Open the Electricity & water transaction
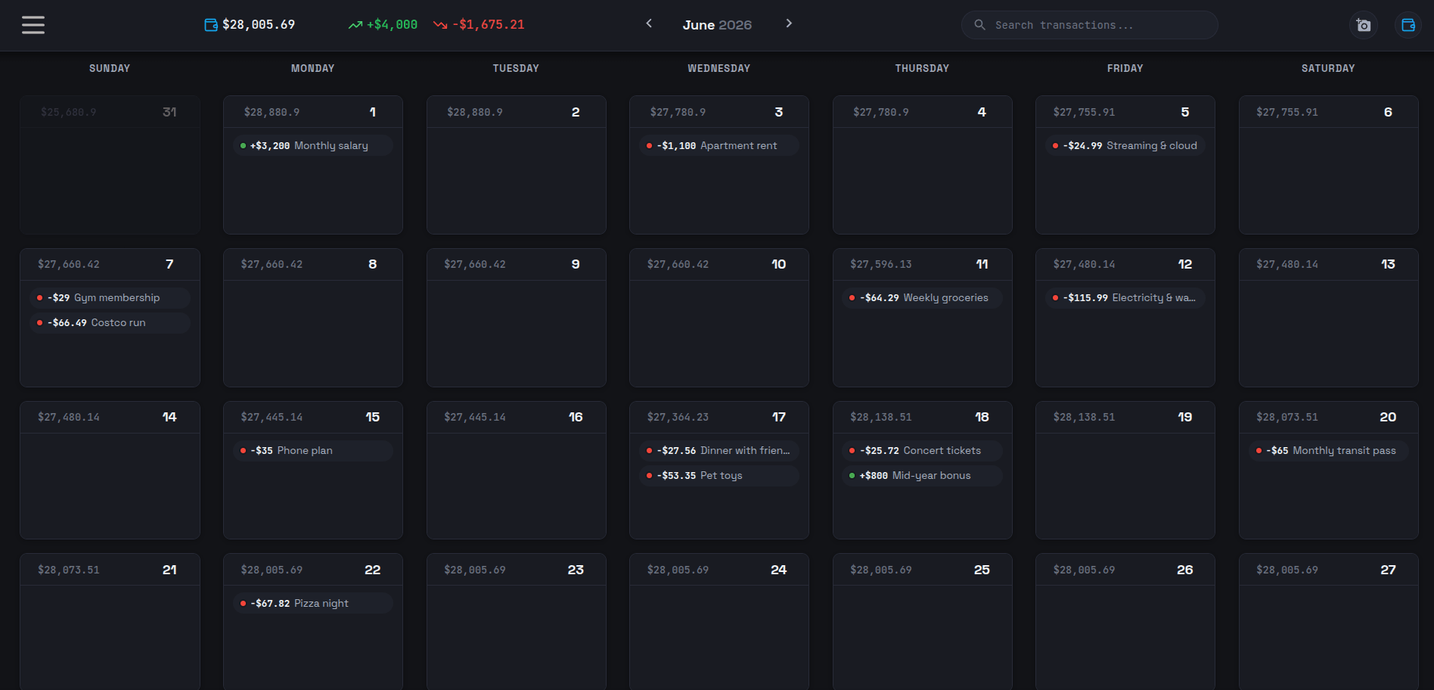The height and width of the screenshot is (690, 1434). [1125, 298]
